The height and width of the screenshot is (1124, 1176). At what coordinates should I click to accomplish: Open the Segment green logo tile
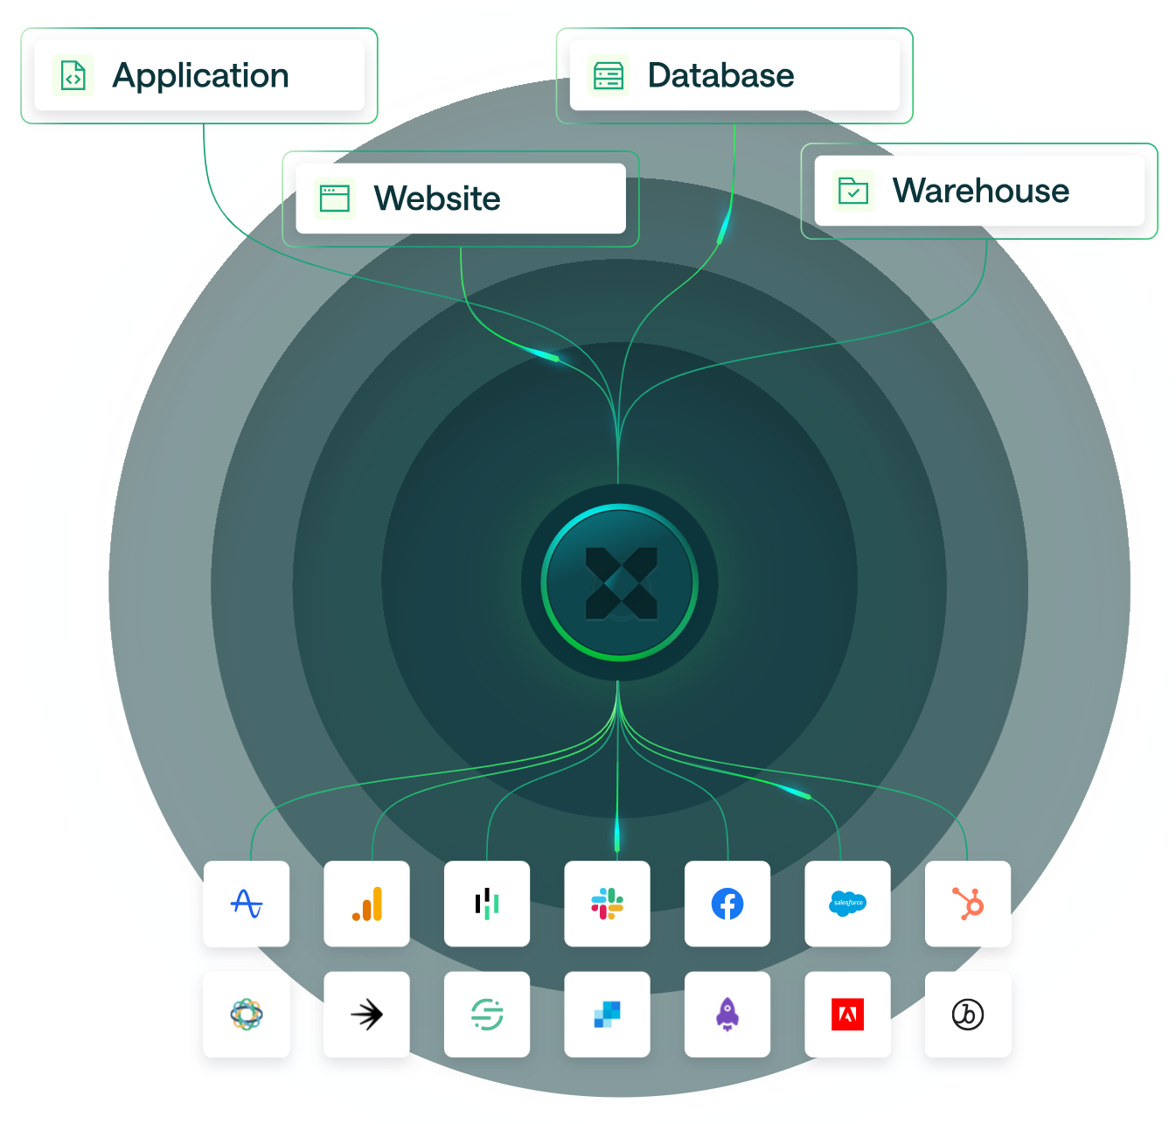point(487,1015)
